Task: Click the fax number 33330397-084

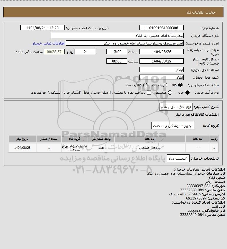Action: pyautogui.click(x=198, y=186)
